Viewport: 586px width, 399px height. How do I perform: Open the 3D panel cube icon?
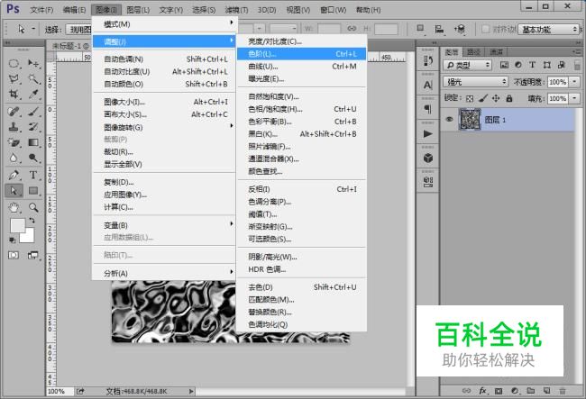click(x=428, y=158)
